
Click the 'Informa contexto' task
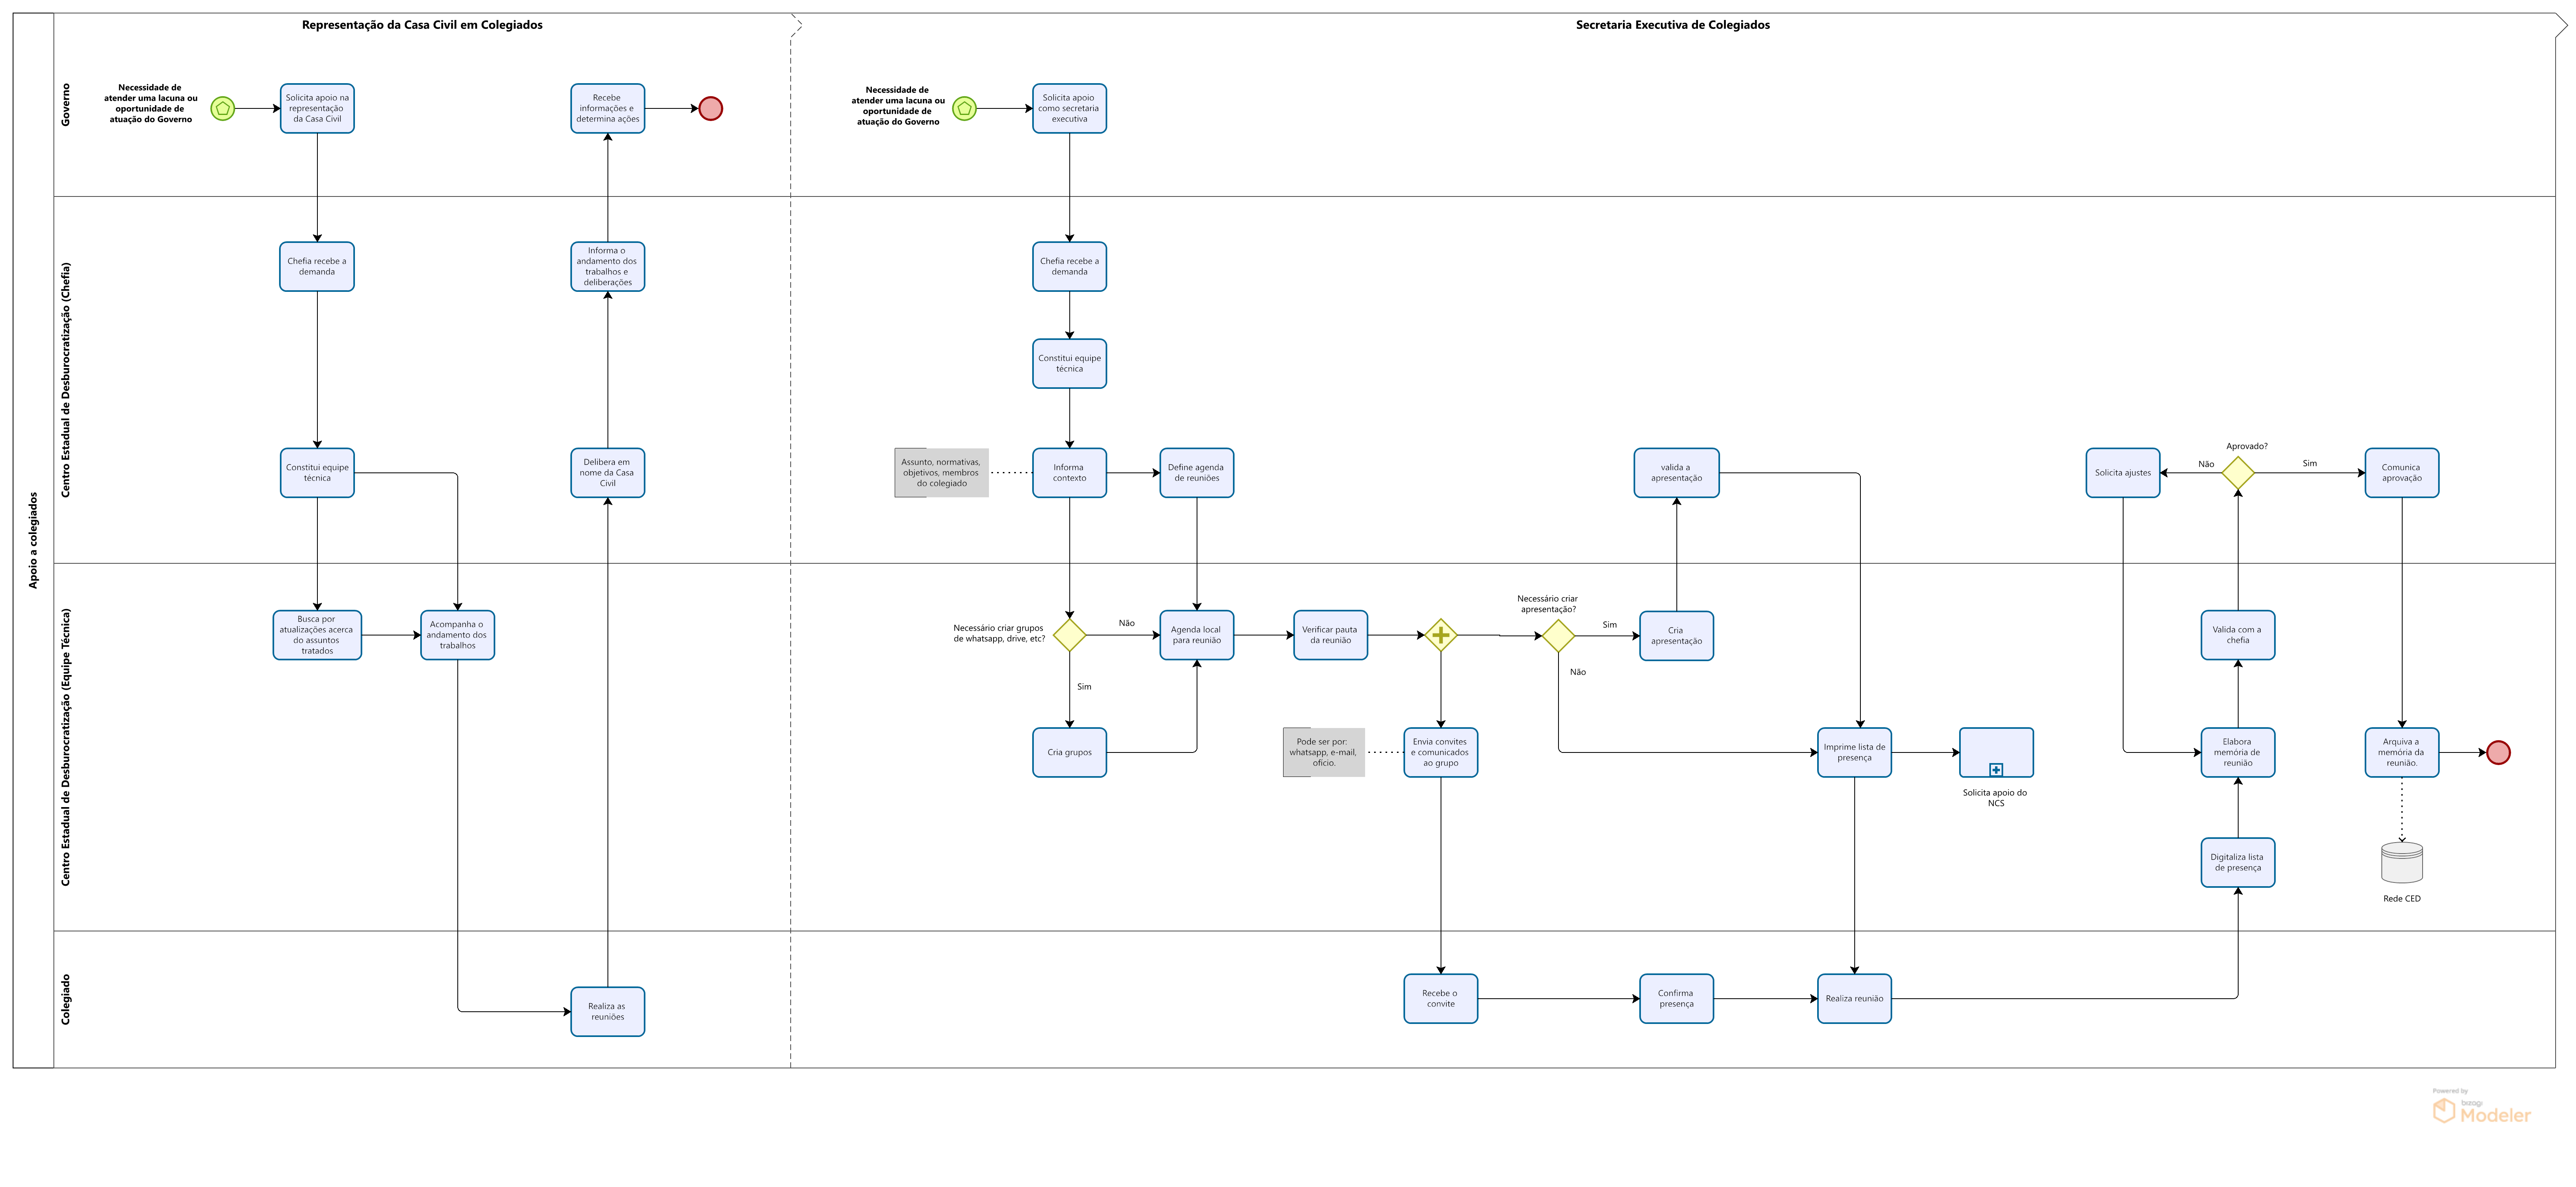point(1070,472)
